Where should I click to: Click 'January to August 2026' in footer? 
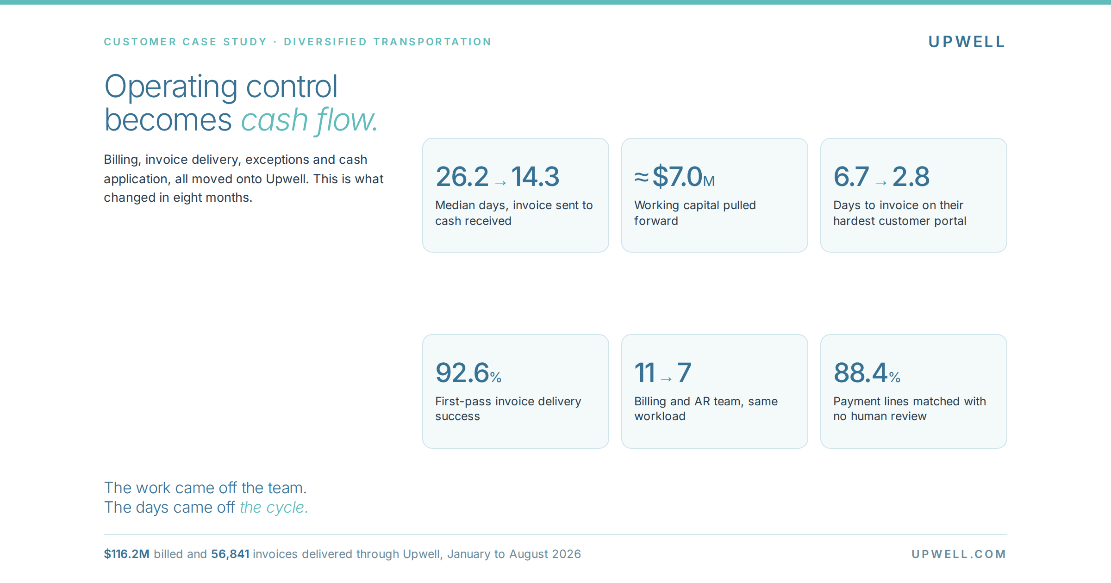tap(514, 554)
